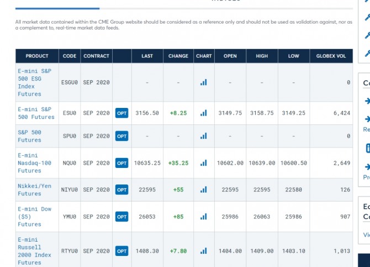The image size is (370, 267).
Task: Click OPT button for E-mini S&P 500 Futures
Action: [x=121, y=113]
